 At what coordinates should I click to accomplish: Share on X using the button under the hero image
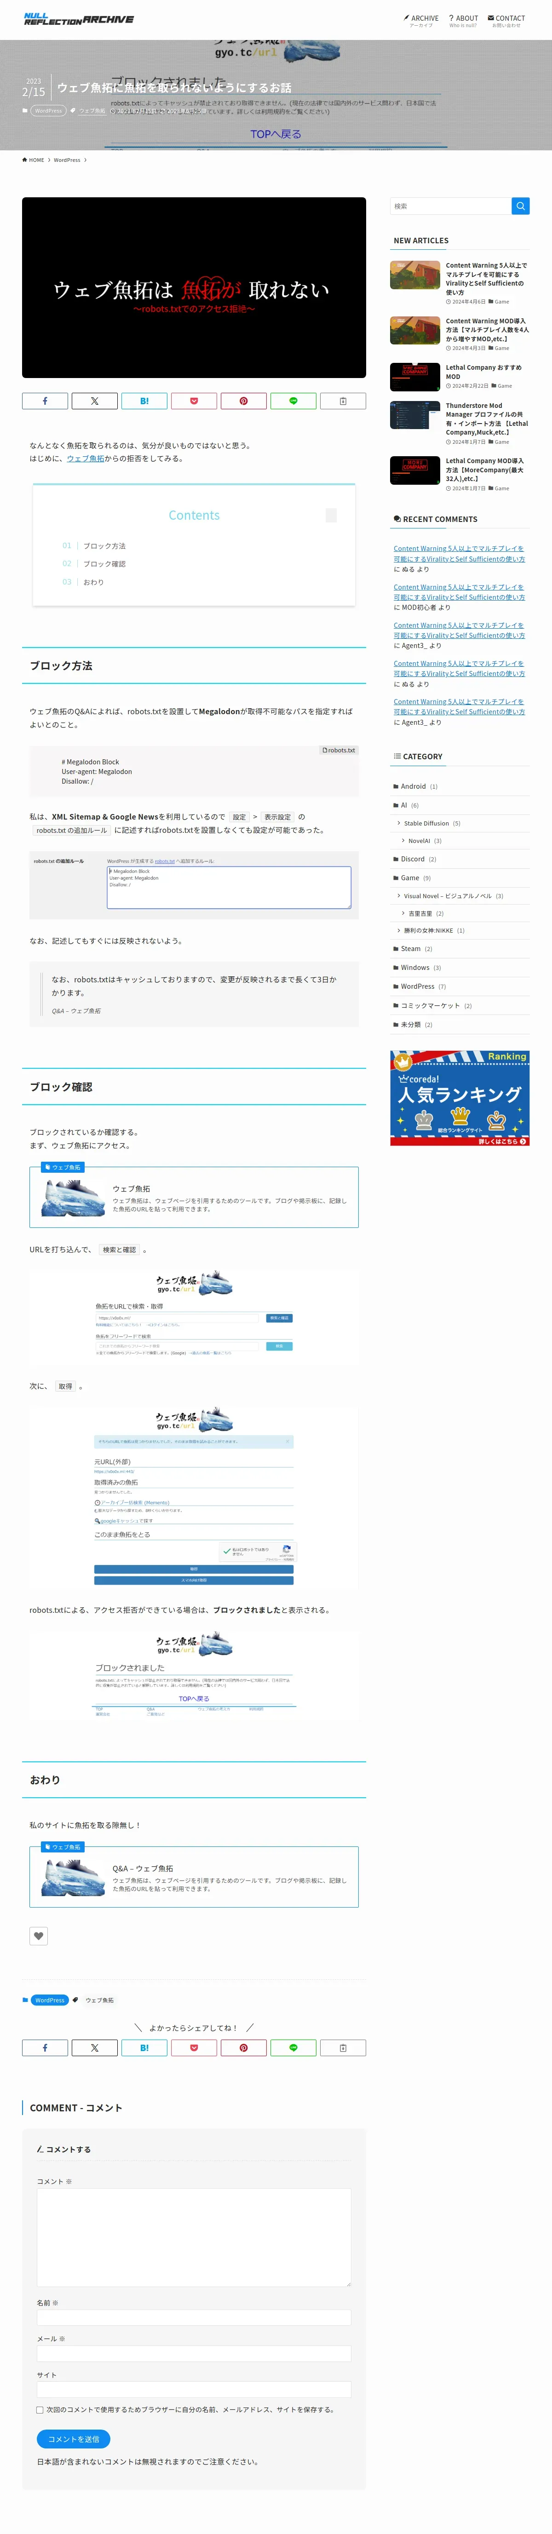(x=94, y=401)
